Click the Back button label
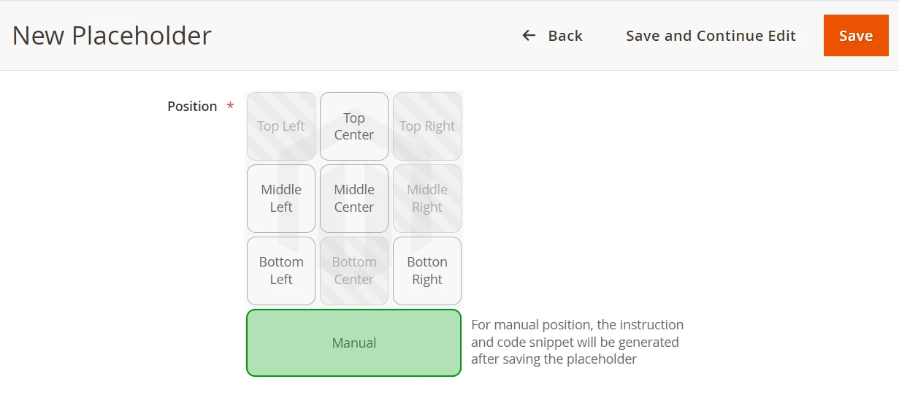This screenshot has width=899, height=398. 565,36
